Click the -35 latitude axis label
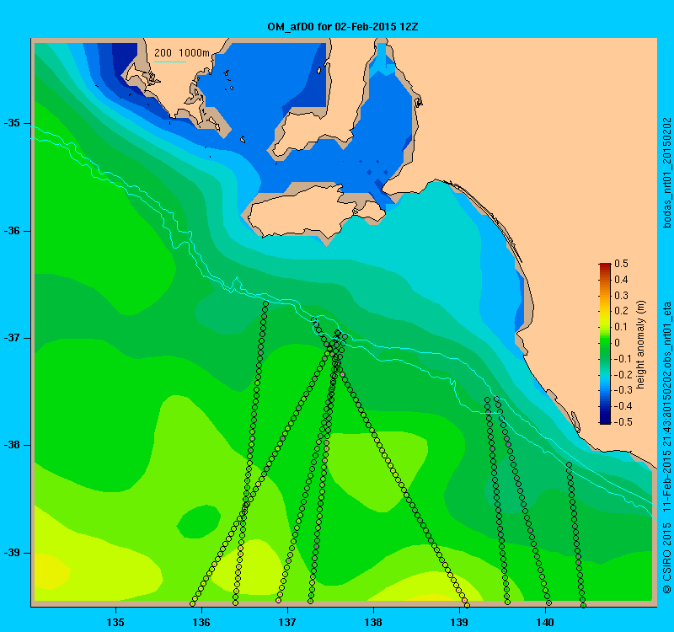Screen dimensions: 674x632 [x=12, y=123]
